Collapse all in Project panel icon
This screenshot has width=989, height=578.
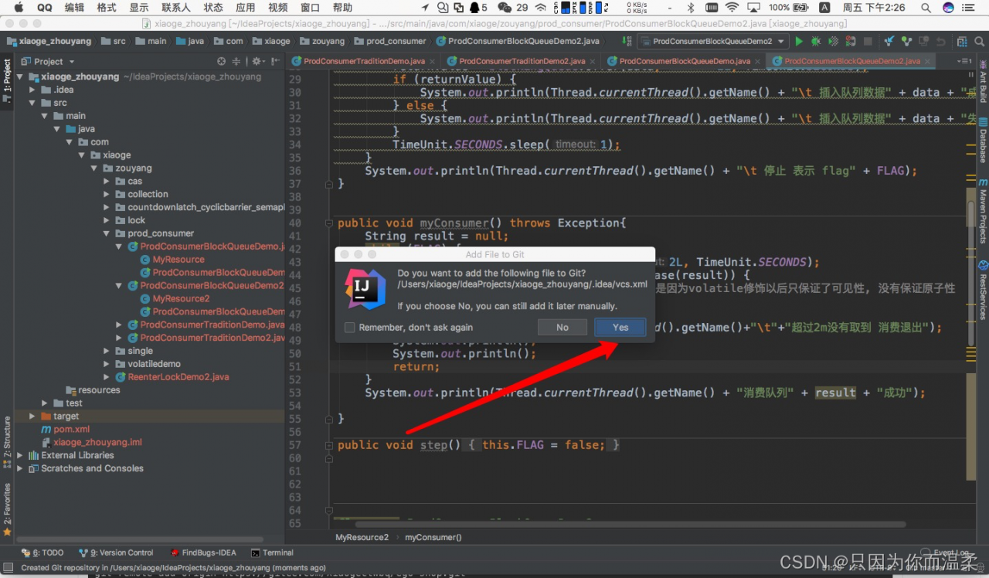[236, 61]
